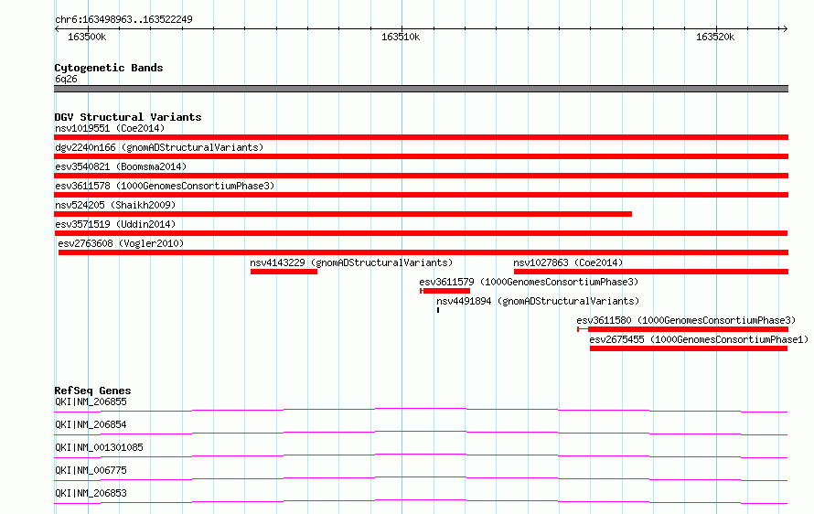Click the QKI|NM_206854 label
The width and height of the screenshot is (814, 514).
pyautogui.click(x=91, y=424)
